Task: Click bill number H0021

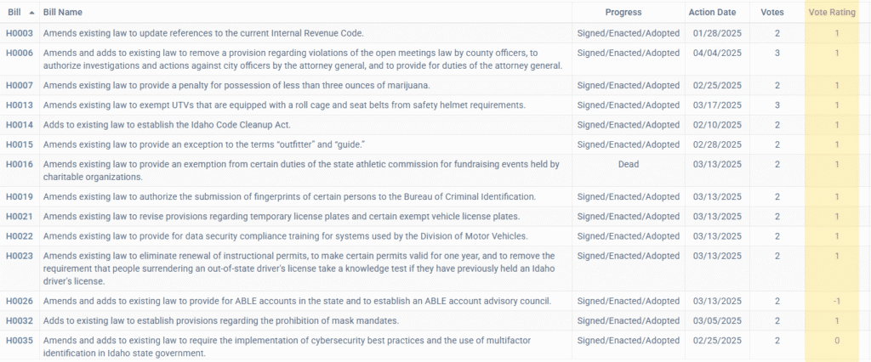Action: pyautogui.click(x=19, y=217)
